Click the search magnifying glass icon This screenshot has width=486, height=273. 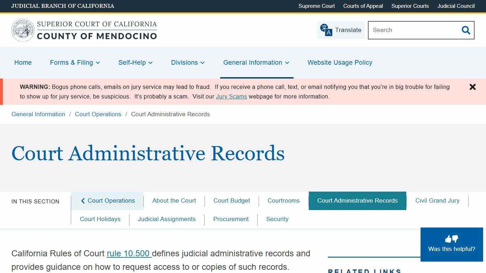pos(465,30)
